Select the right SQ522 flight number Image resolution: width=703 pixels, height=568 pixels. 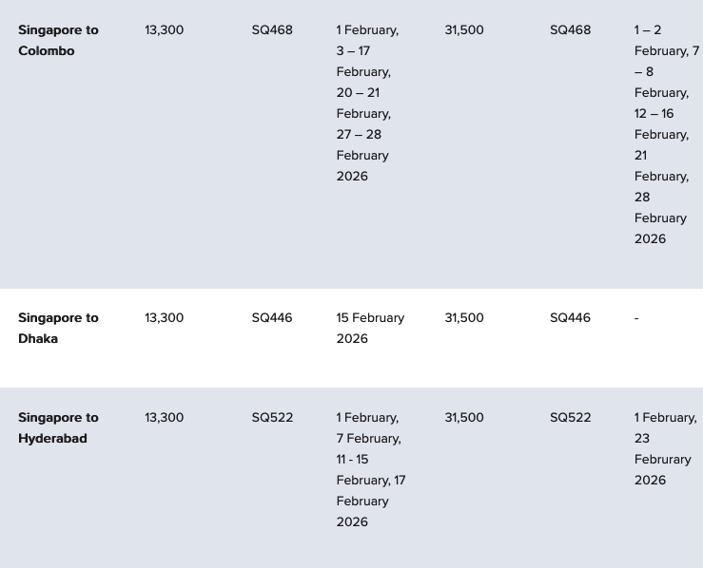[x=570, y=418]
